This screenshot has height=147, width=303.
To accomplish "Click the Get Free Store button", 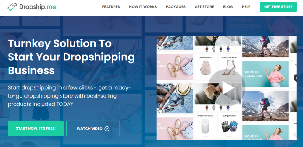I will pyautogui.click(x=278, y=7).
